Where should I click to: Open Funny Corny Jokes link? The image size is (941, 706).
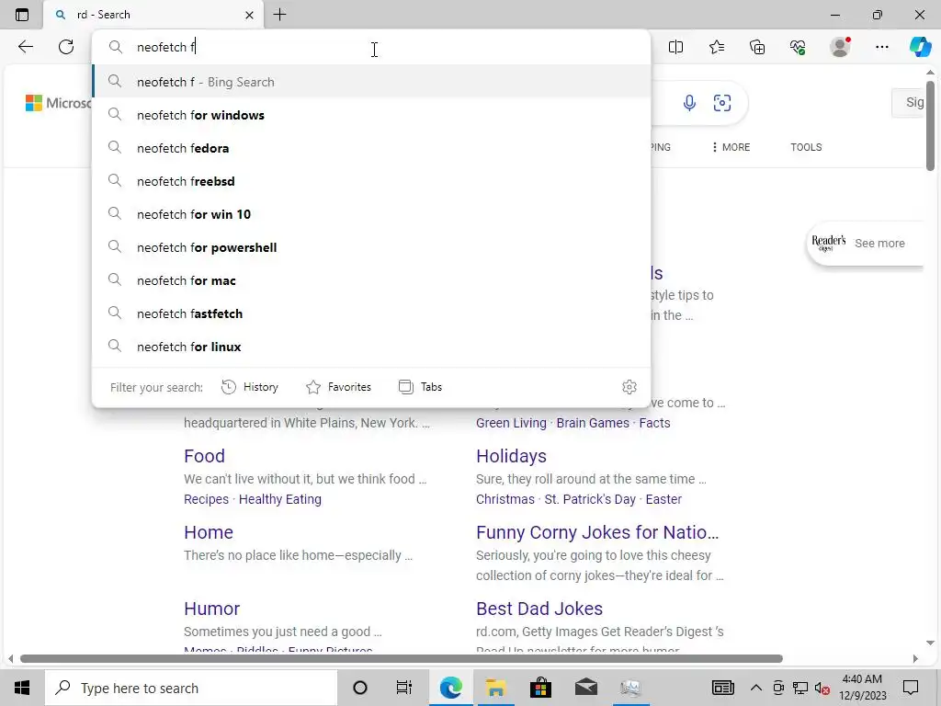(597, 532)
